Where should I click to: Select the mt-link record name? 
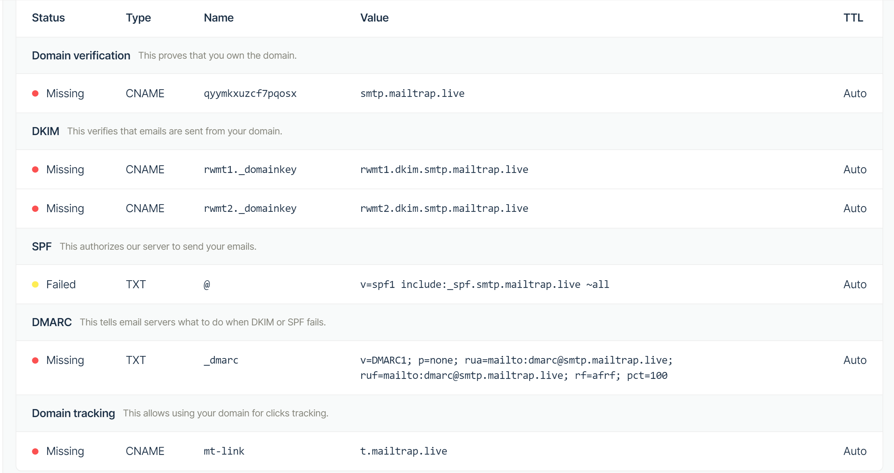pos(224,451)
